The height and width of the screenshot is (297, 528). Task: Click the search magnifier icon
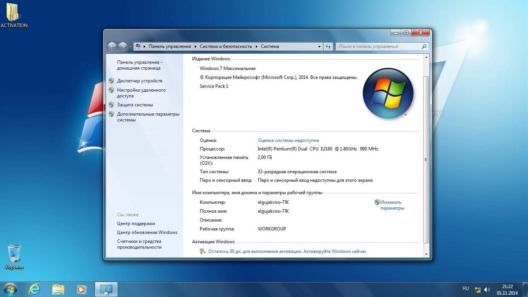pyautogui.click(x=424, y=46)
